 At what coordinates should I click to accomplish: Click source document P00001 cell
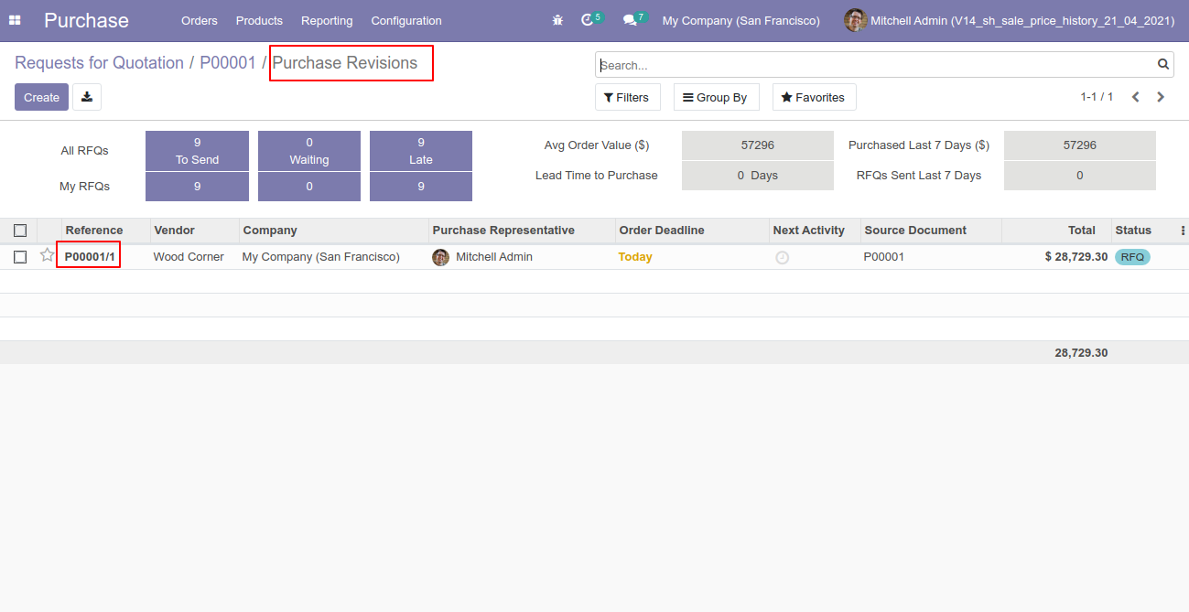pos(884,257)
